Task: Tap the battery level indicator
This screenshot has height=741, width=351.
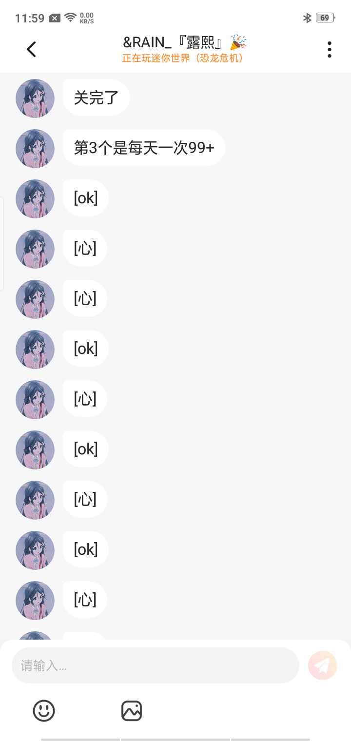Action: tap(326, 18)
